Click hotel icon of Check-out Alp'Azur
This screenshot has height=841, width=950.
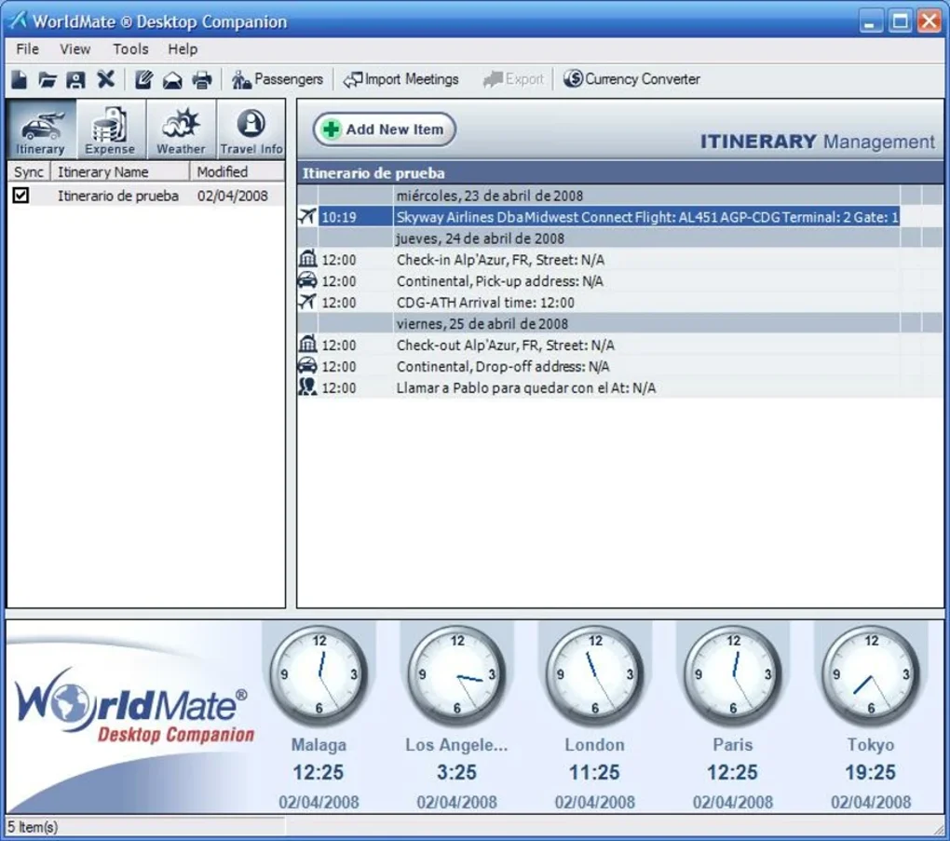(x=307, y=345)
